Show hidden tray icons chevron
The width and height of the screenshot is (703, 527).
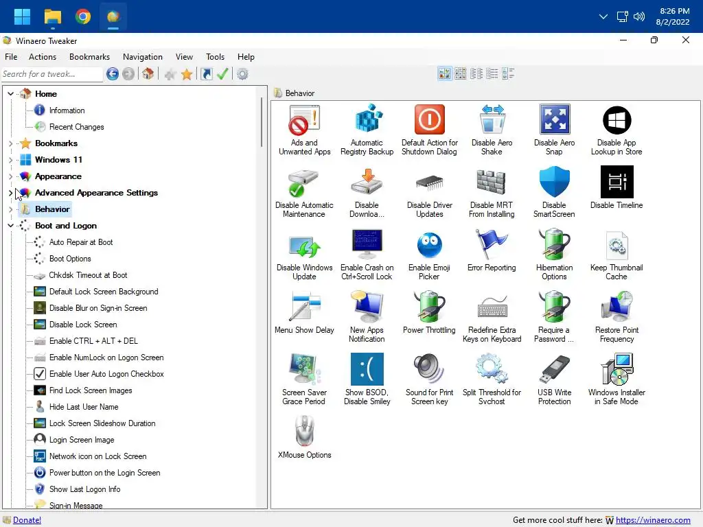point(603,16)
